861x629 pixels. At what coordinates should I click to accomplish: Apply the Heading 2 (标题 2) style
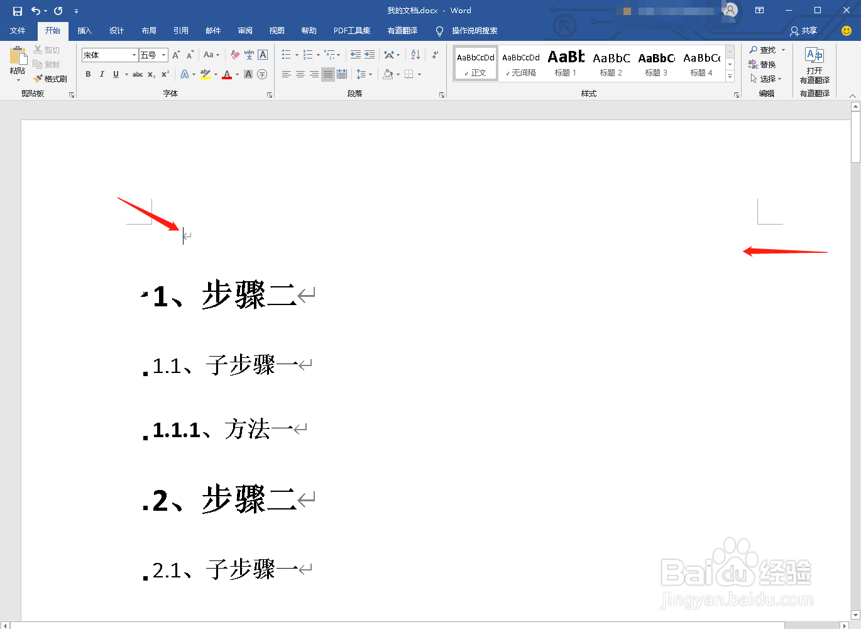tap(611, 63)
